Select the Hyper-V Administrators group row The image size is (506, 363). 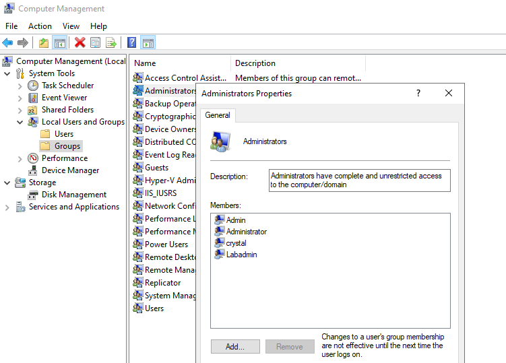pyautogui.click(x=164, y=180)
